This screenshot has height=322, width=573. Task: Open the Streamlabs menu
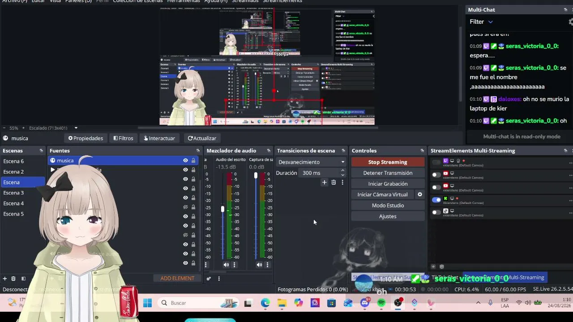[245, 1]
